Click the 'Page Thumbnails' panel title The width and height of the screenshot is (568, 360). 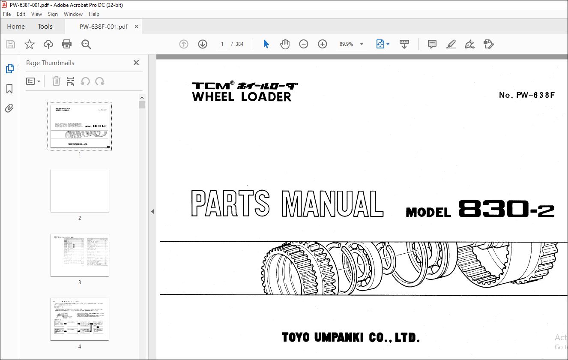click(x=50, y=63)
